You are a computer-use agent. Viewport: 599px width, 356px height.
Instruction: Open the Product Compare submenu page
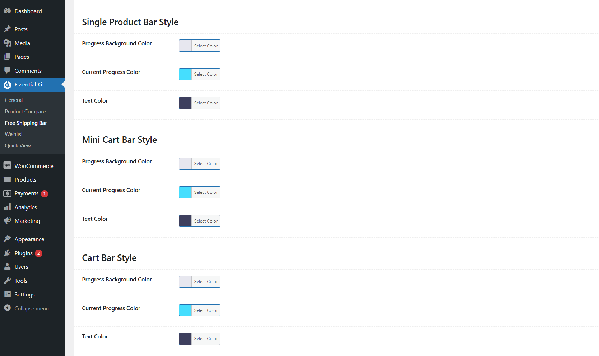[25, 112]
